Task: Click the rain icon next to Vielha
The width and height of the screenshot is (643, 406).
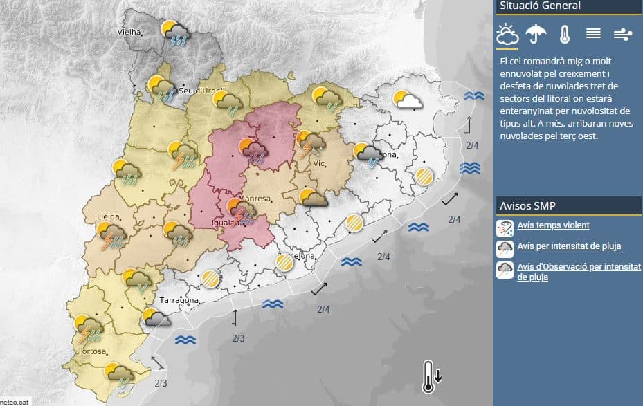Action: (175, 32)
